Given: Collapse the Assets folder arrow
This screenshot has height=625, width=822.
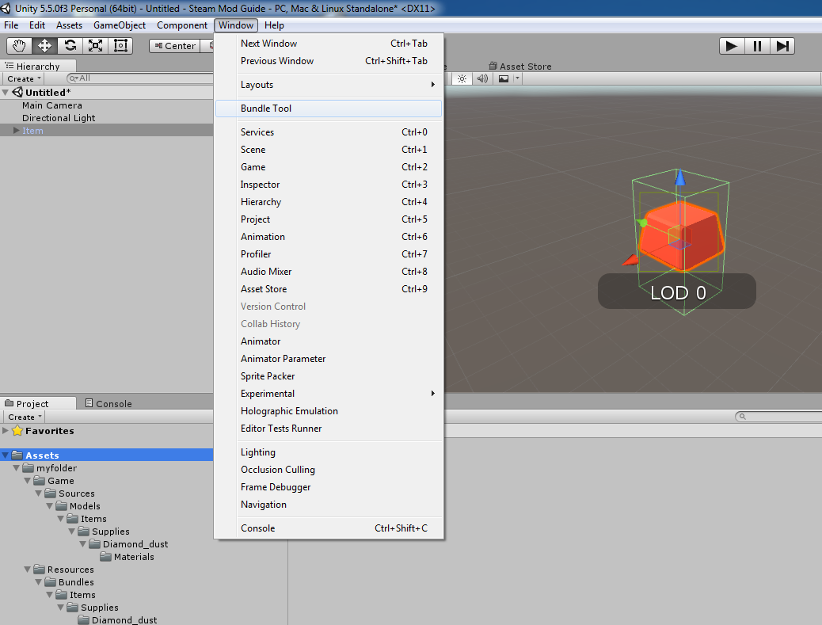Looking at the screenshot, I should (x=6, y=455).
